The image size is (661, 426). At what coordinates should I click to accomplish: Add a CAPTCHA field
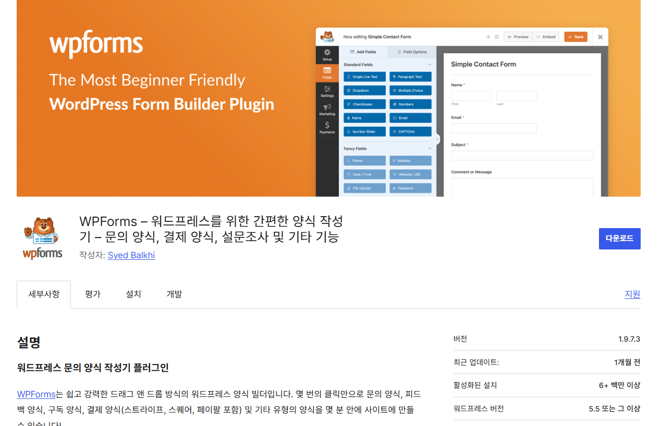tap(410, 132)
